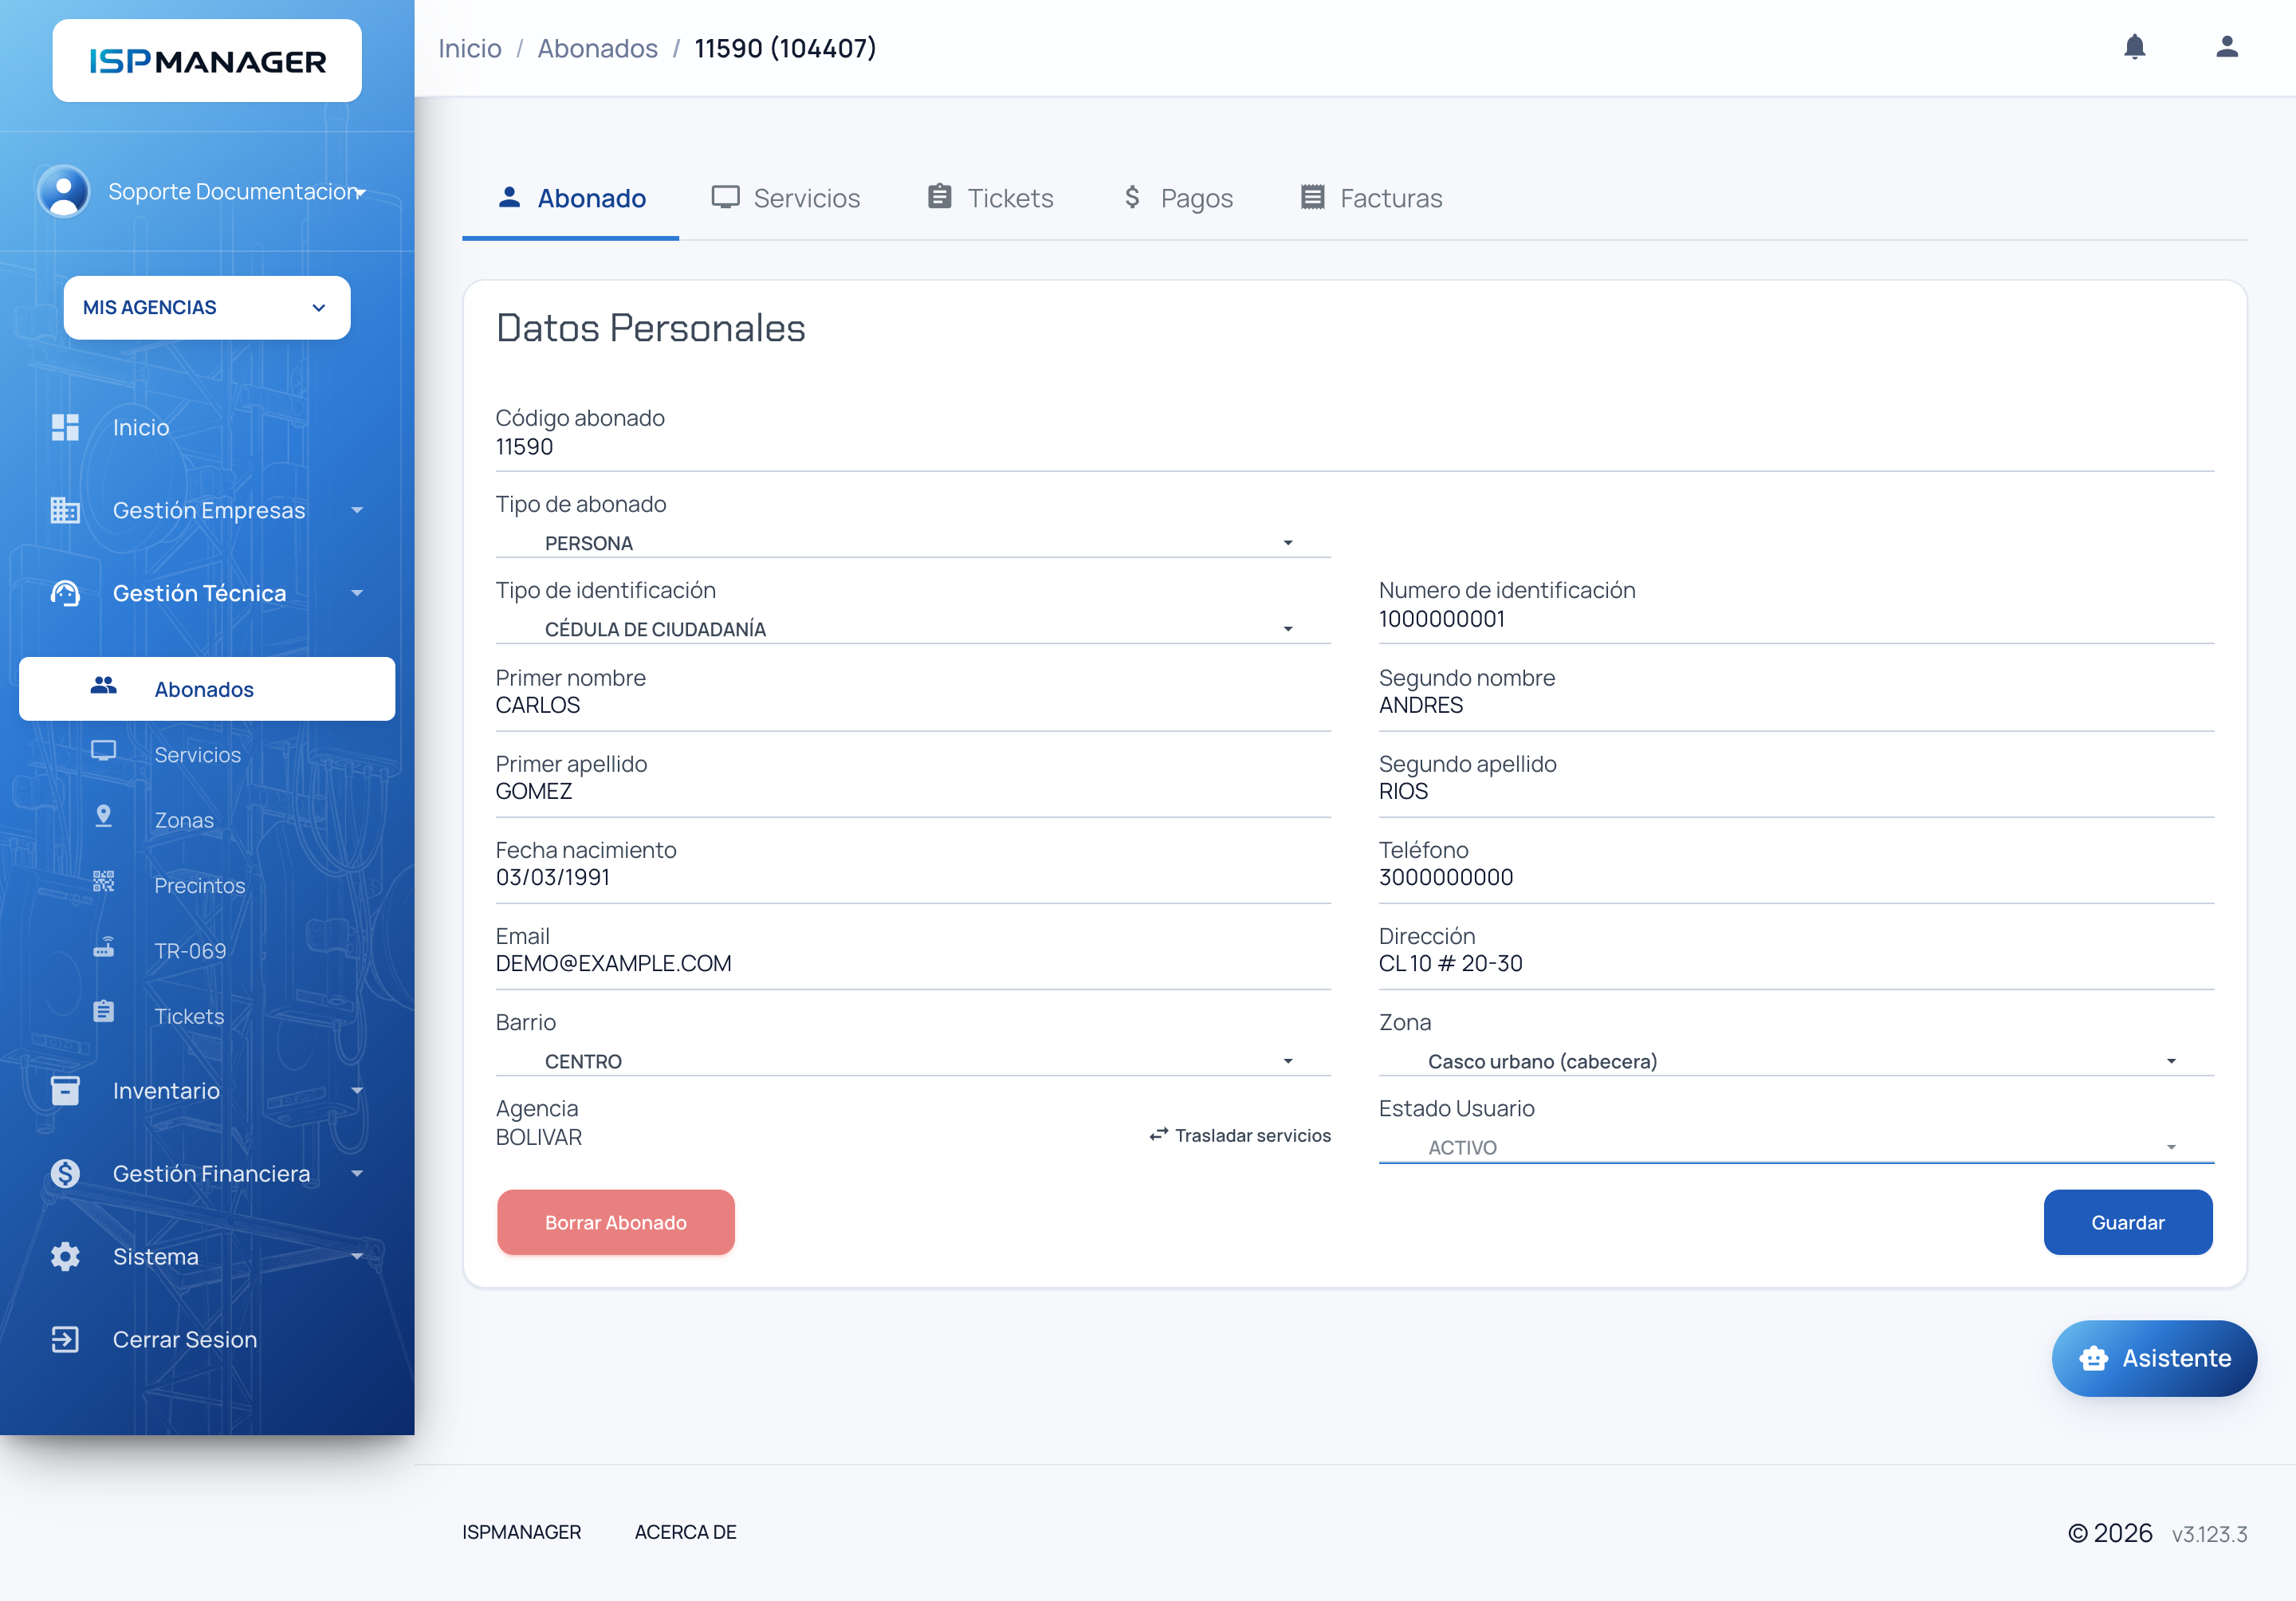Click the ACERCA DE footer link

coord(685,1532)
